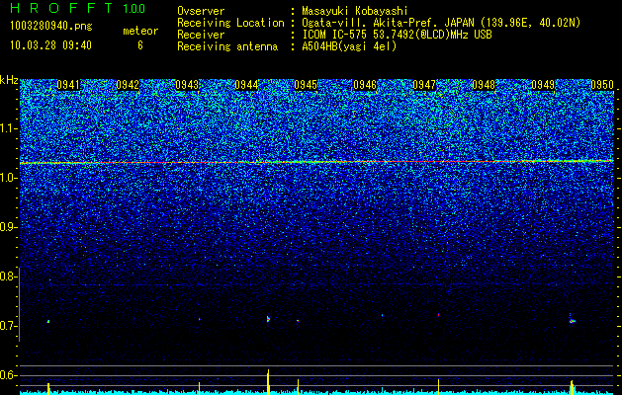This screenshot has height=395, width=622.
Task: Click the Ovserver field label
Action: 201,11
